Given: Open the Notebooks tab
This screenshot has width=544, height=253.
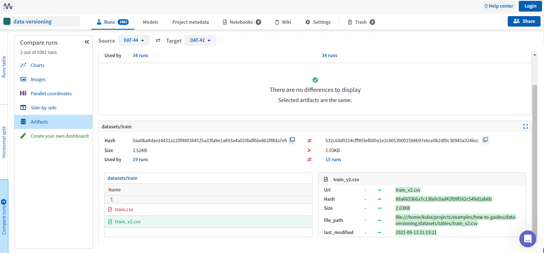Looking at the screenshot, I should 242,22.
